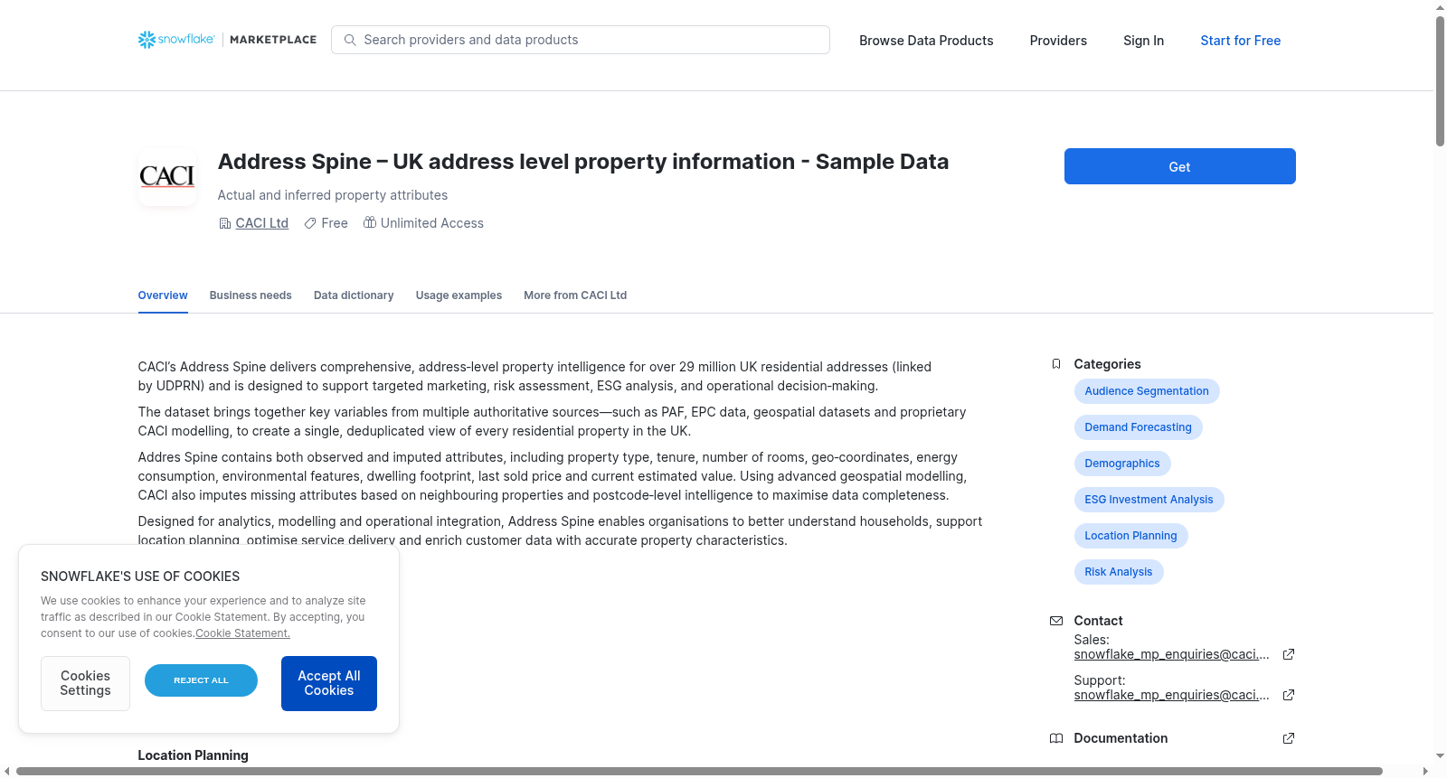Select Location Planning category tag
This screenshot has height=778, width=1447.
tap(1130, 536)
